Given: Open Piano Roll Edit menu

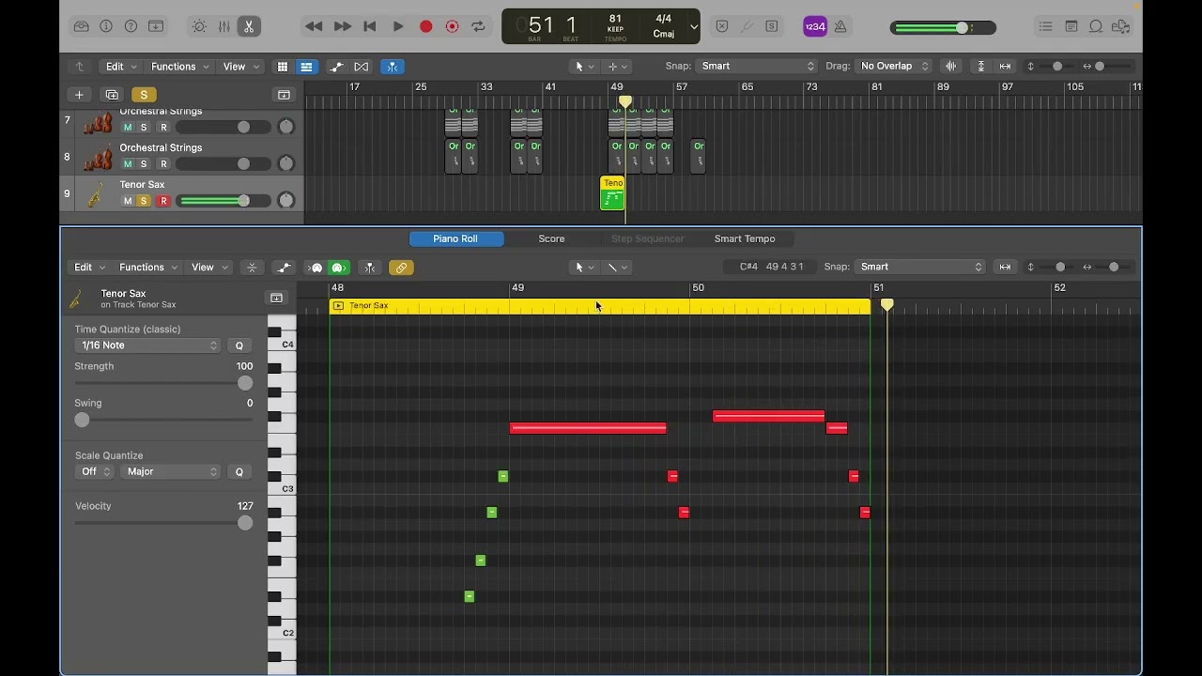Looking at the screenshot, I should (89, 268).
